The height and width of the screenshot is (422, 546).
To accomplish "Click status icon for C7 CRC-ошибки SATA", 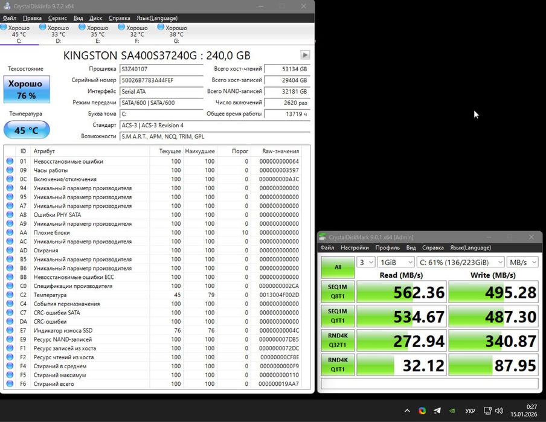I will click(x=10, y=313).
